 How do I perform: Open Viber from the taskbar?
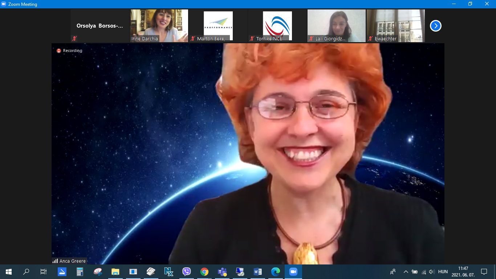187,272
